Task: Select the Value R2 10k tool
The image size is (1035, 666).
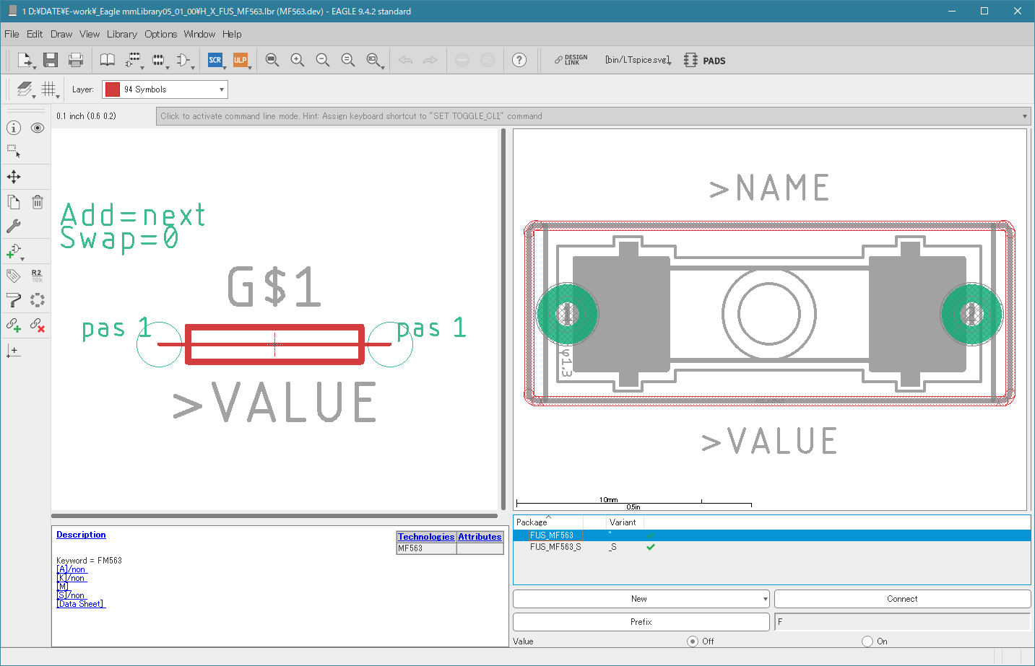Action: [38, 276]
